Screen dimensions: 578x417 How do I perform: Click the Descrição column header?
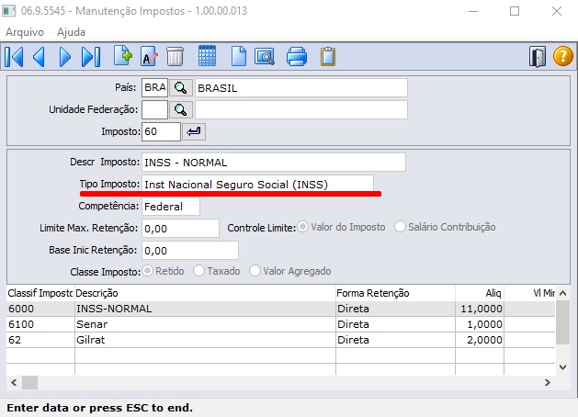click(x=205, y=293)
